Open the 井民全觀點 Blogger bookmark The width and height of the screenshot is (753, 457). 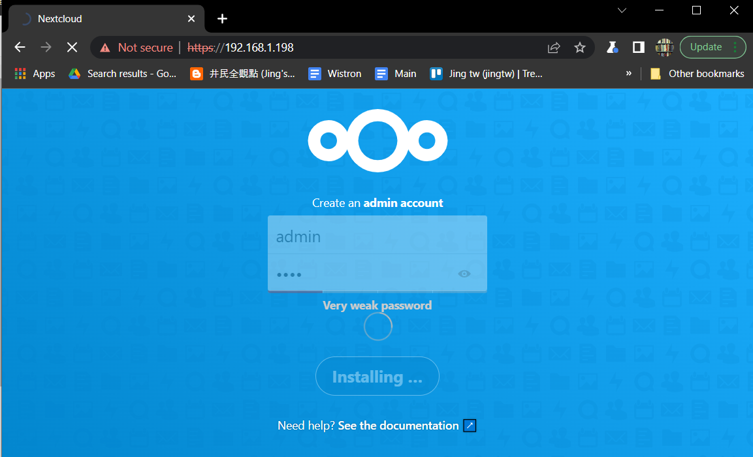(x=242, y=73)
